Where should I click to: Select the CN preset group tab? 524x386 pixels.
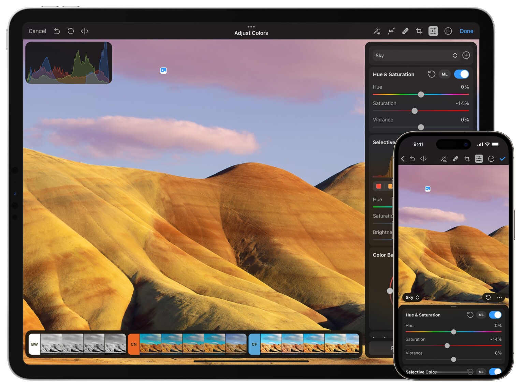click(134, 344)
